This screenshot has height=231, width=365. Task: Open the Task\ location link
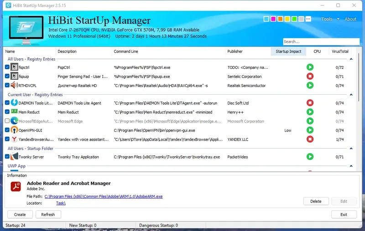coord(61,203)
